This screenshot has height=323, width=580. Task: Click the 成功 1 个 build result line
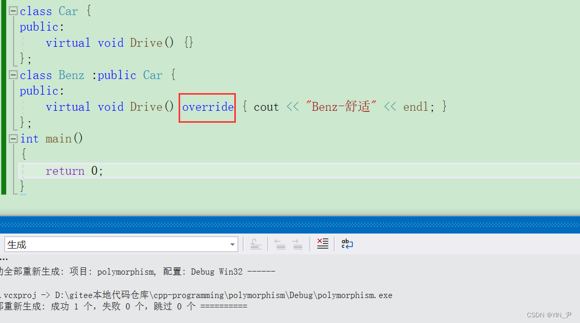(123, 306)
